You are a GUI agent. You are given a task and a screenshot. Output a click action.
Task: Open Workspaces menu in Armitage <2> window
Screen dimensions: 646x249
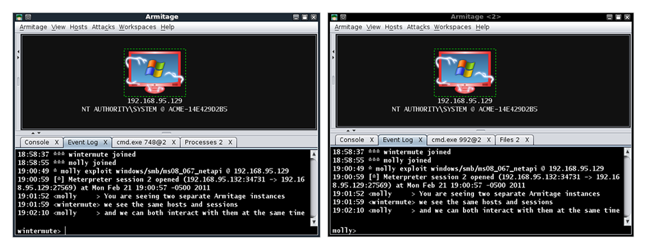pyautogui.click(x=452, y=27)
